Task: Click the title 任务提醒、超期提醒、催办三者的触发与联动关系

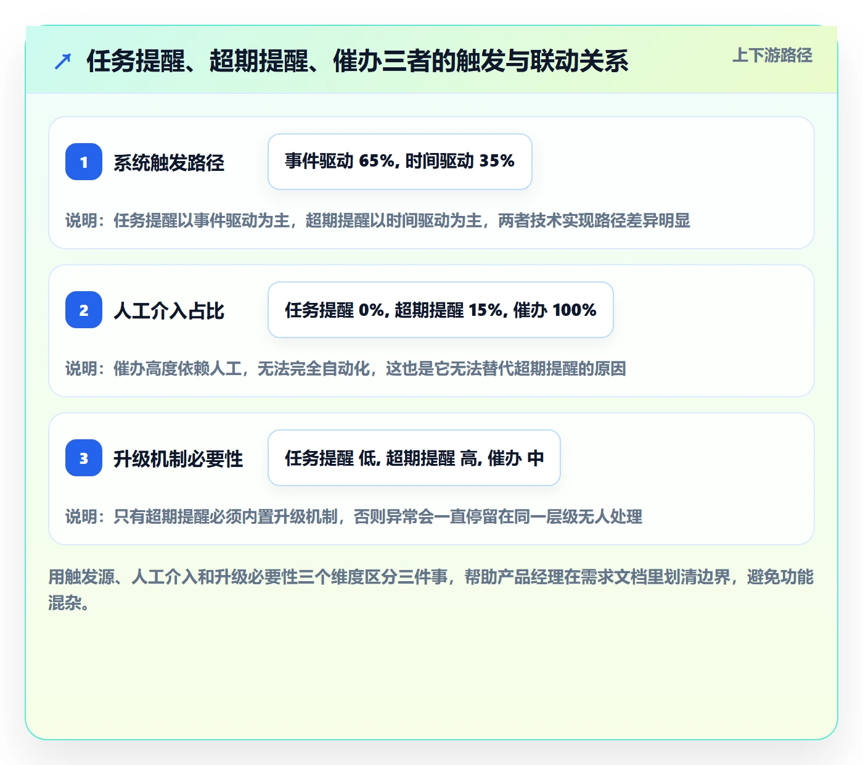Action: click(358, 61)
